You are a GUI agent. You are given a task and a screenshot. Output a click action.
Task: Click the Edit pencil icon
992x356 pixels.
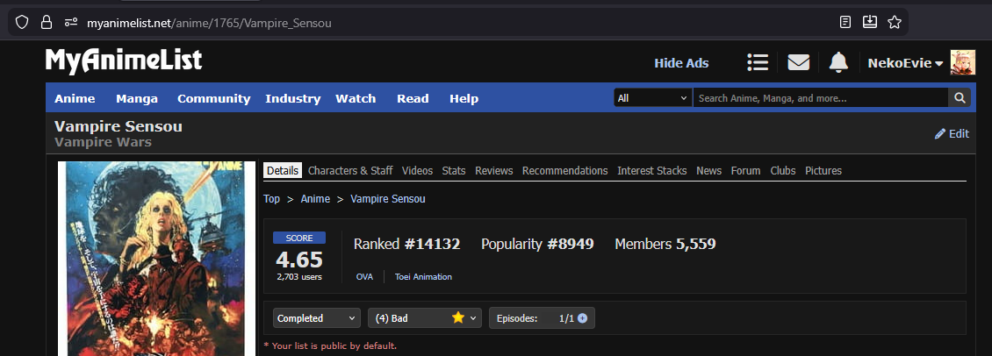click(940, 133)
